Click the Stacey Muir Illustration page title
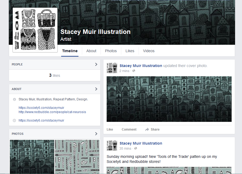Image resolution: width=242 pixels, height=174 pixels. (95, 32)
